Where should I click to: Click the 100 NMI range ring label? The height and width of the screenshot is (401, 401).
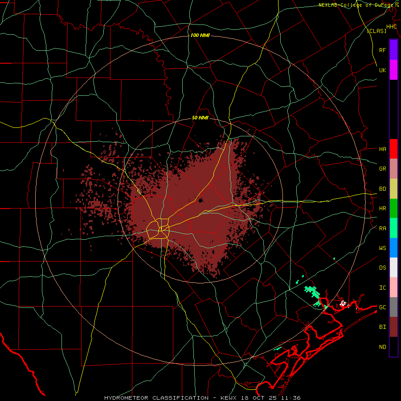[200, 35]
